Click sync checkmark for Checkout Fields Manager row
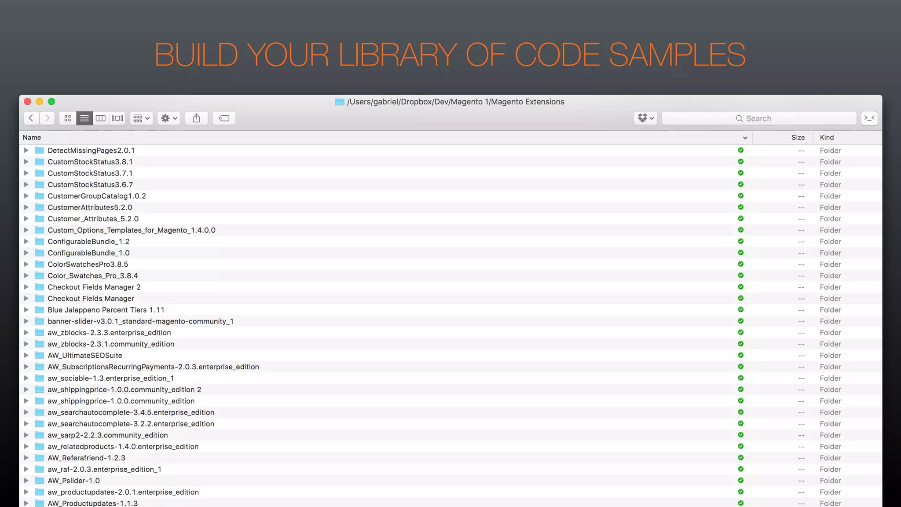This screenshot has width=901, height=507. click(741, 298)
